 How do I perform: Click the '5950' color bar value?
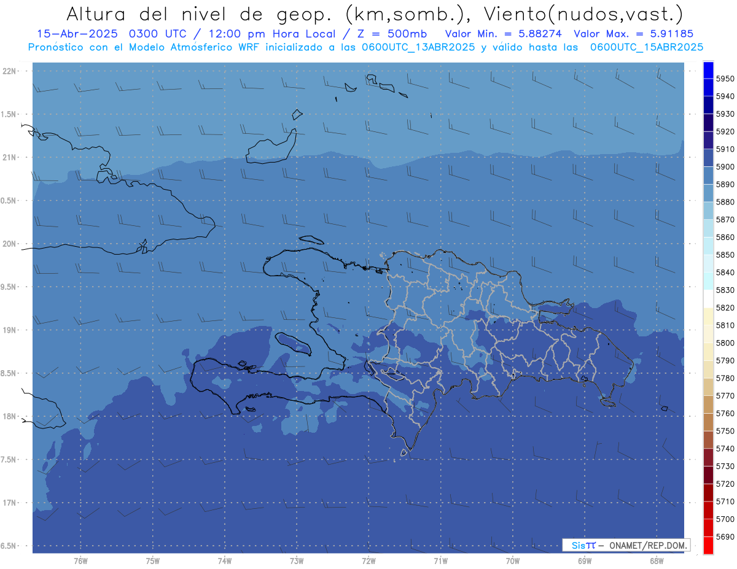725,79
